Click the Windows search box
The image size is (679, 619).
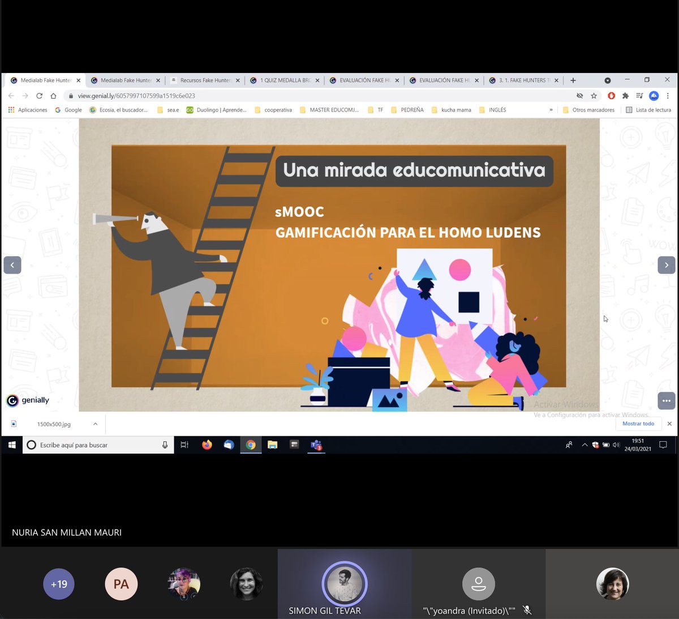(98, 445)
